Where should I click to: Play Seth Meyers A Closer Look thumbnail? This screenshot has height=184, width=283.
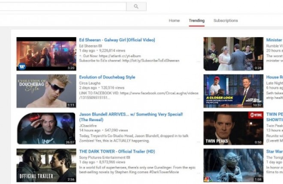(233, 91)
